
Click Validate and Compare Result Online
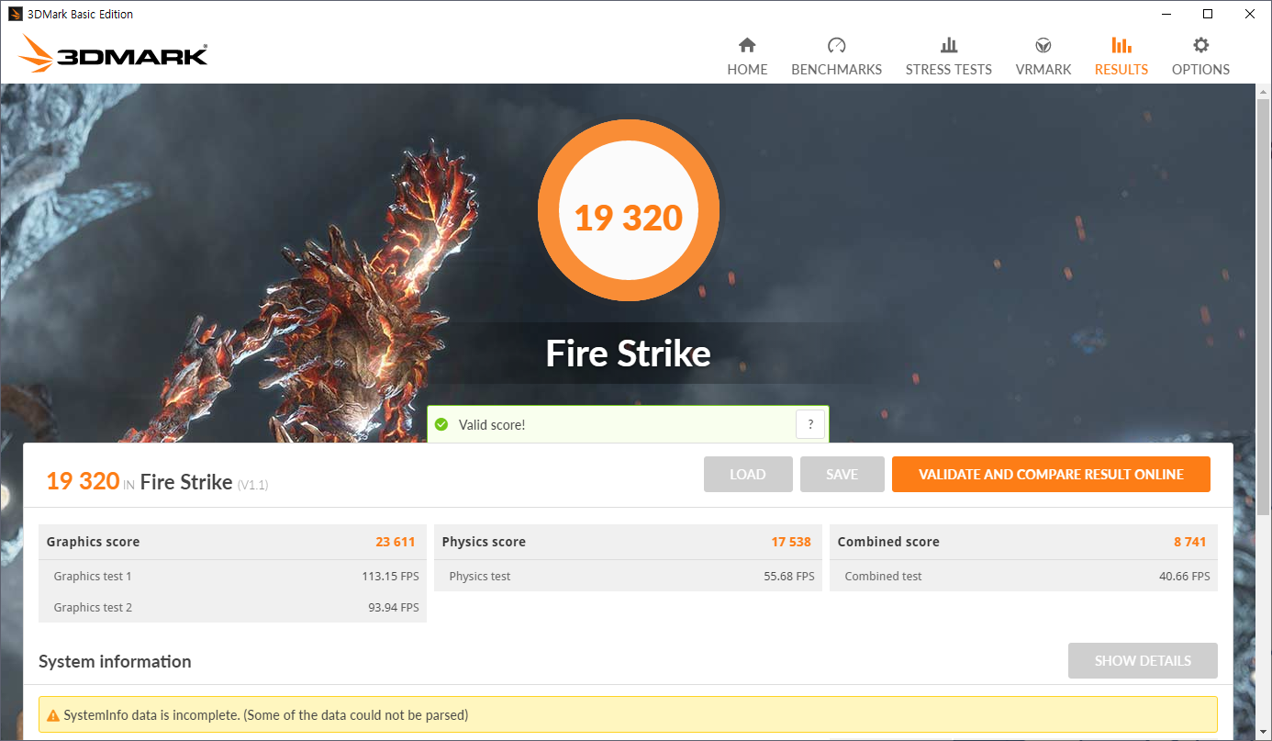[x=1051, y=475]
